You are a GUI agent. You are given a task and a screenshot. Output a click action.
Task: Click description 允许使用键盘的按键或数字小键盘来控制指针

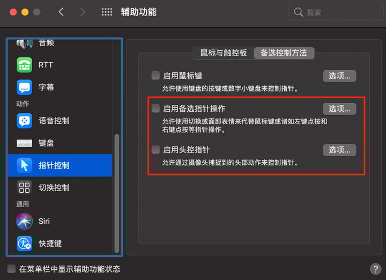tap(230, 89)
